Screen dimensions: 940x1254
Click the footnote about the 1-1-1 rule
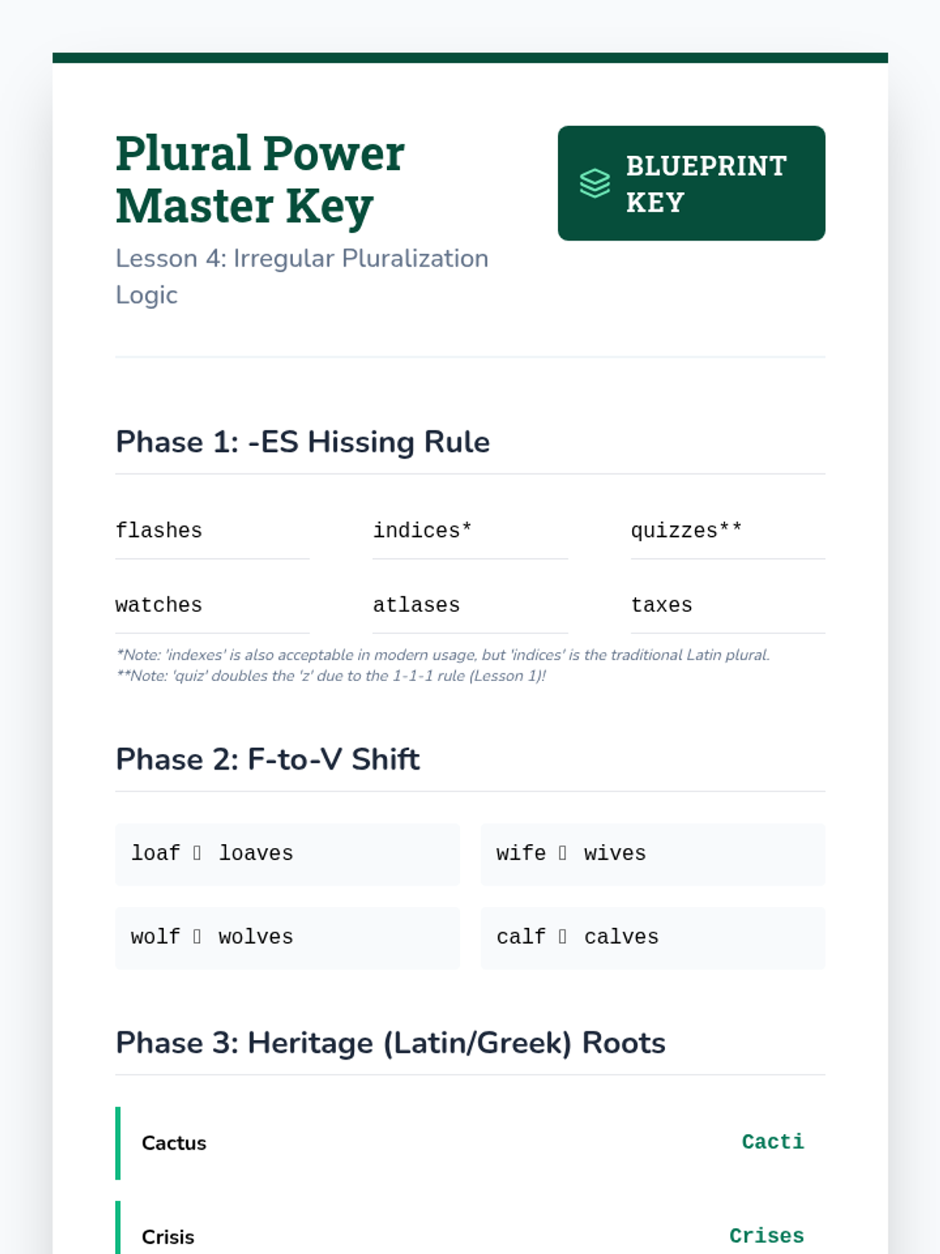point(331,676)
